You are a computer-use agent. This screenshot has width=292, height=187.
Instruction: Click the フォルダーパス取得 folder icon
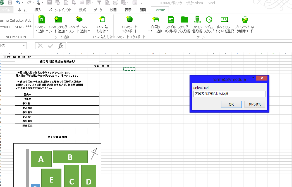click(184, 19)
